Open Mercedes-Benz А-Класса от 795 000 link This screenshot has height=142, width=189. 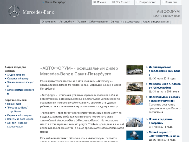(x=165, y=86)
